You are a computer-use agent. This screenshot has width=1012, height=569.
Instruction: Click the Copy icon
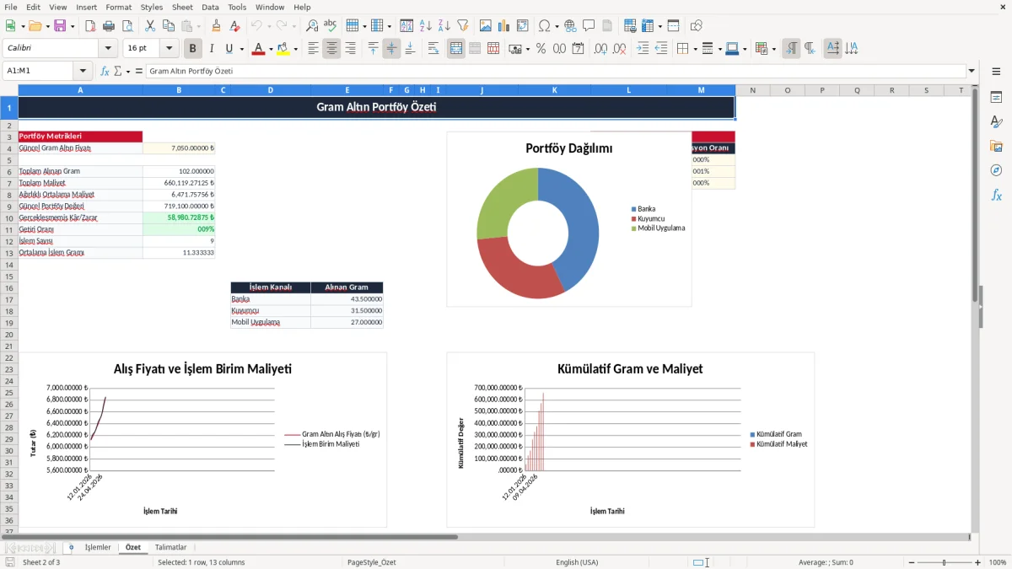click(x=168, y=26)
